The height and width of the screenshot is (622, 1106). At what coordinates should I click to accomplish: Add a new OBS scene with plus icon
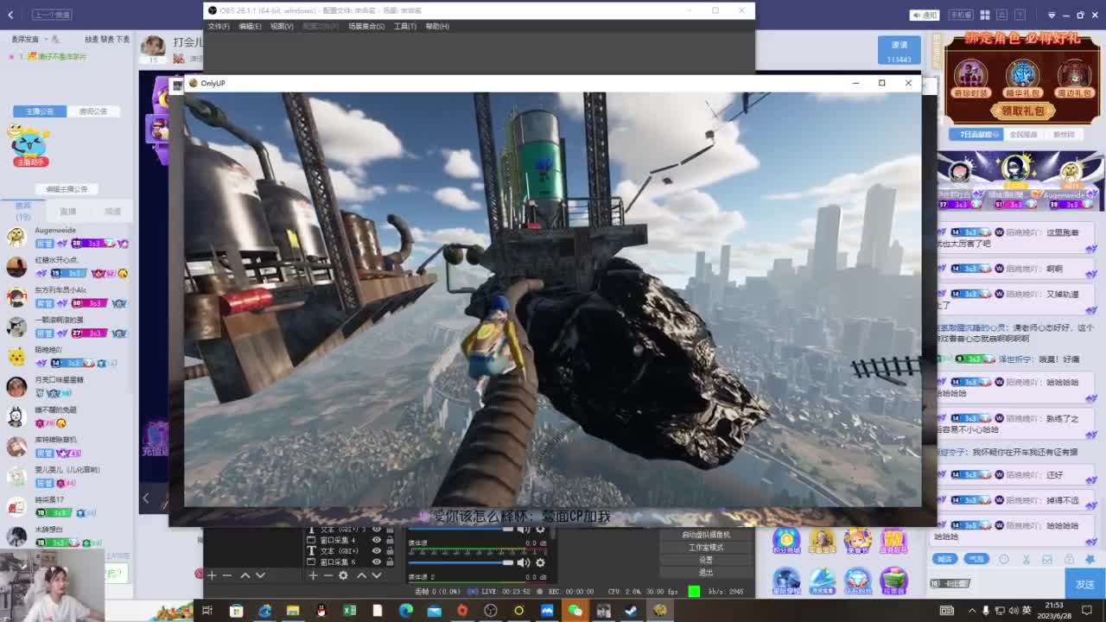tap(212, 575)
